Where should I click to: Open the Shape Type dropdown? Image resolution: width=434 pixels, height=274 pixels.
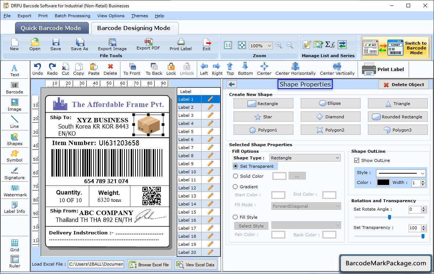click(x=305, y=158)
